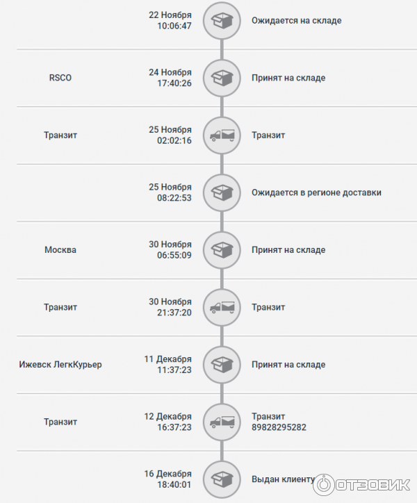The width and height of the screenshot is (417, 503).
Task: Select the Ижевск ЛегкКурьер location label
Action: [x=60, y=365]
